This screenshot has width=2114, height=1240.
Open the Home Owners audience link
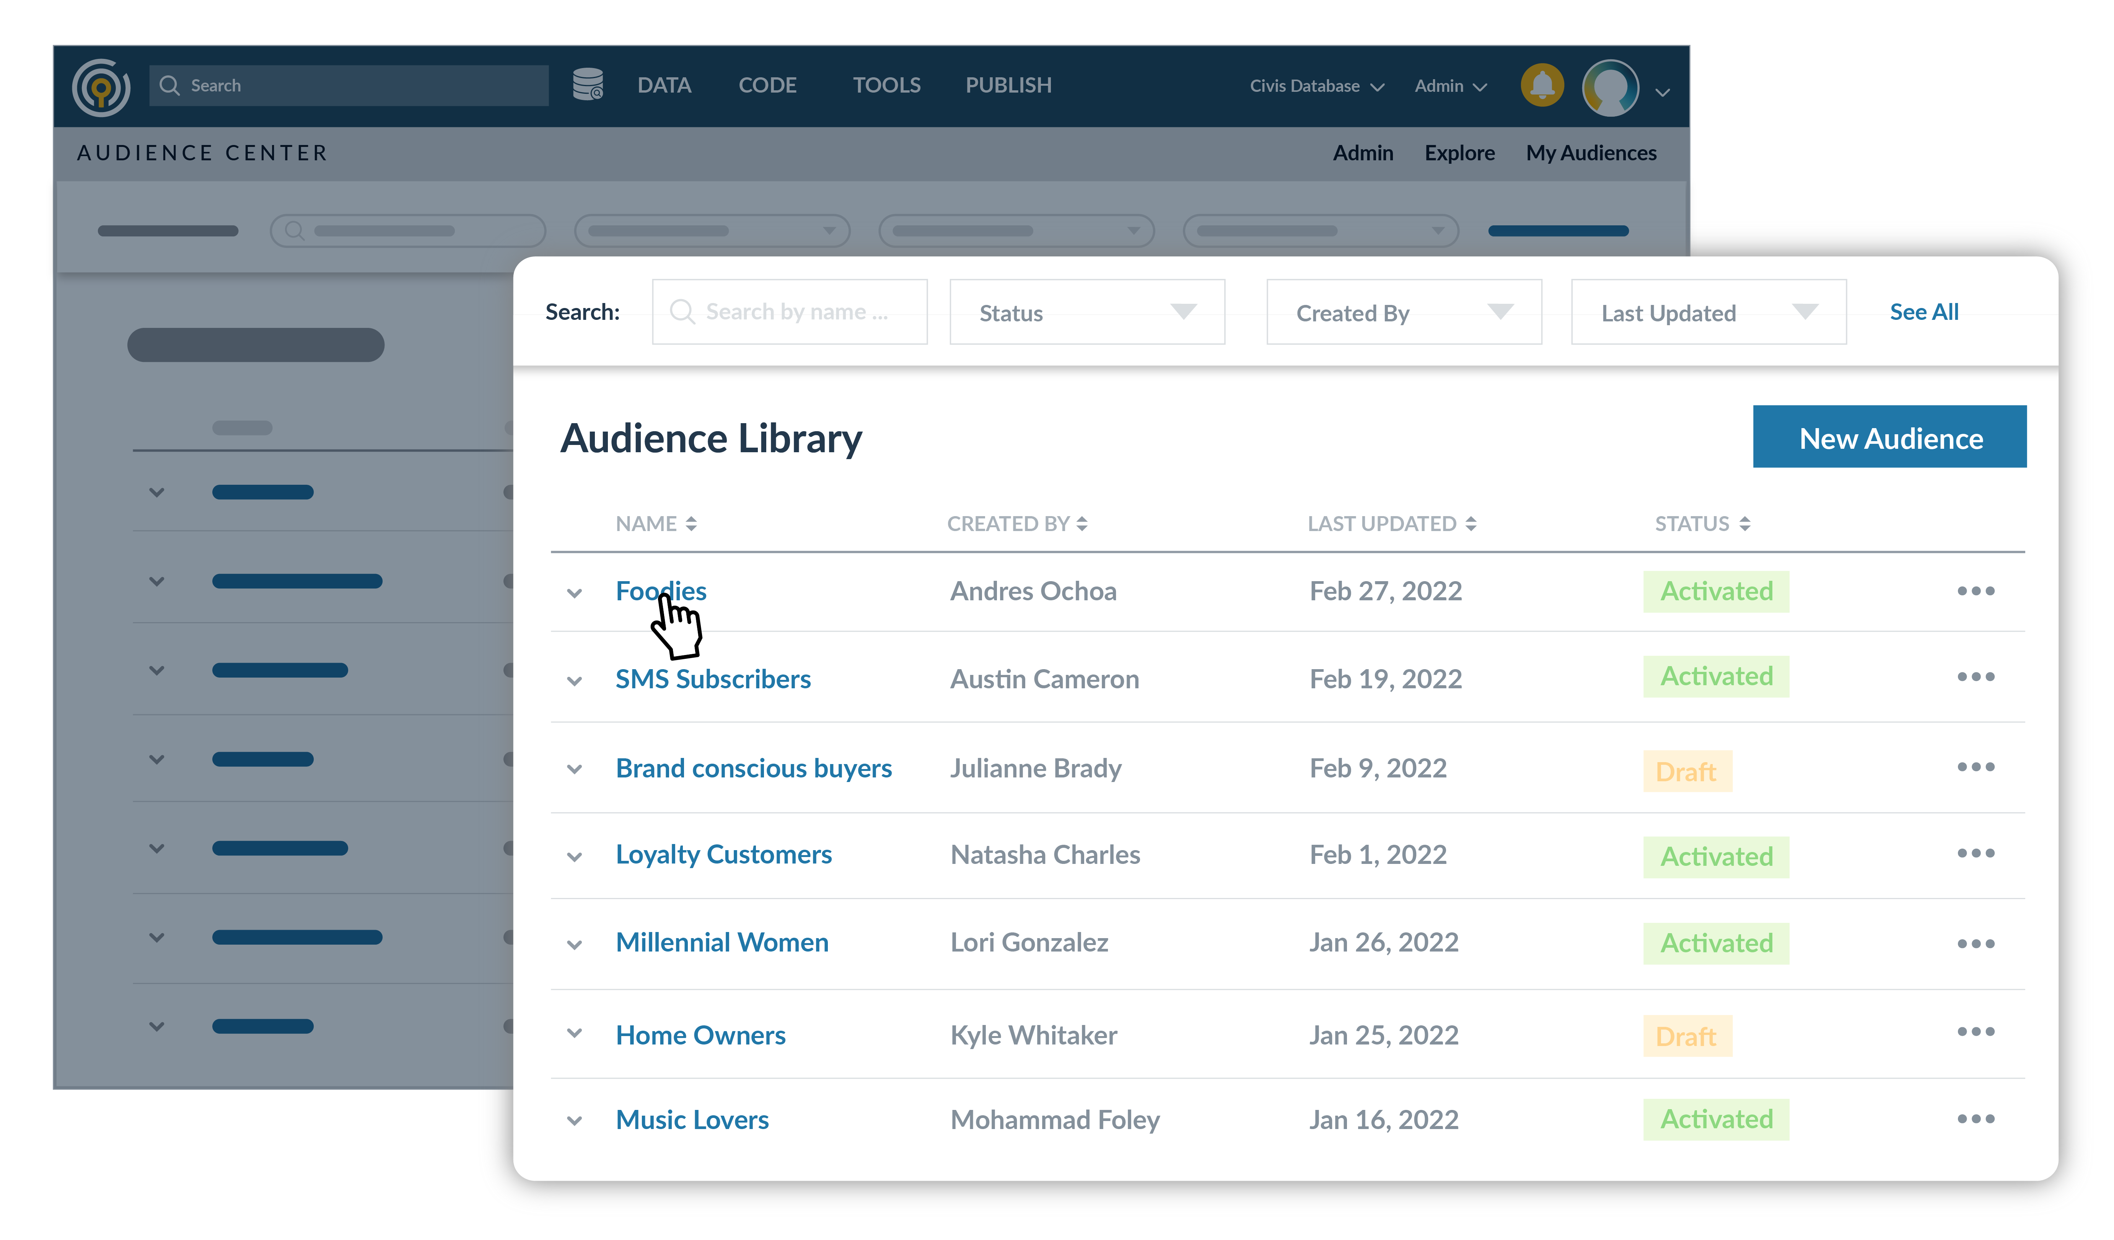[700, 1035]
